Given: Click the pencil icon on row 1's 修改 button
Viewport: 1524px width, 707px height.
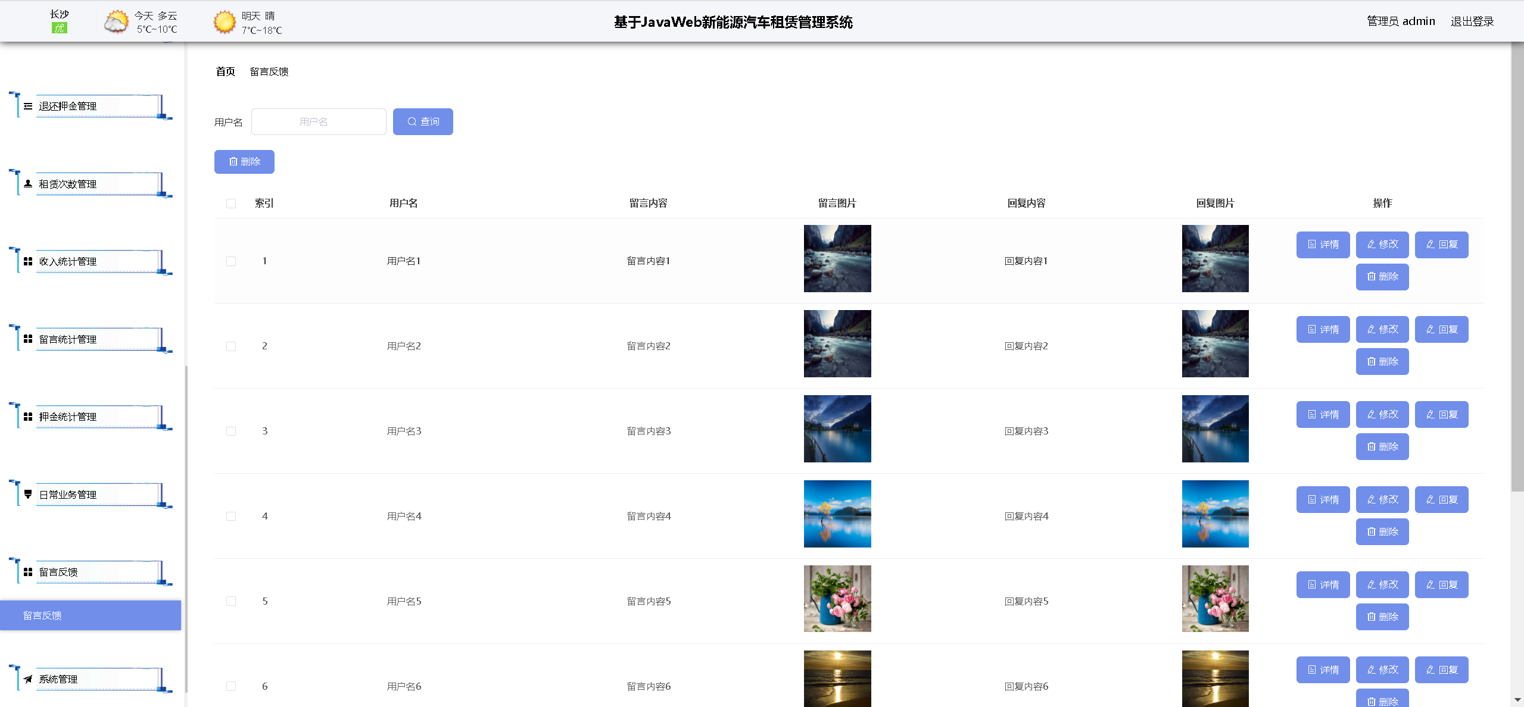Looking at the screenshot, I should coord(1372,245).
